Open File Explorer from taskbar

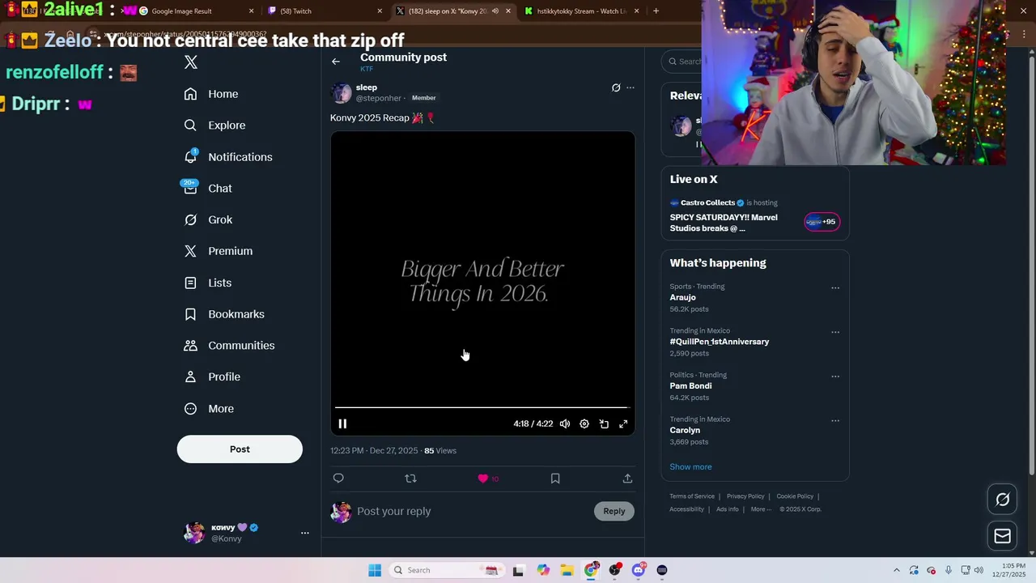(x=567, y=570)
